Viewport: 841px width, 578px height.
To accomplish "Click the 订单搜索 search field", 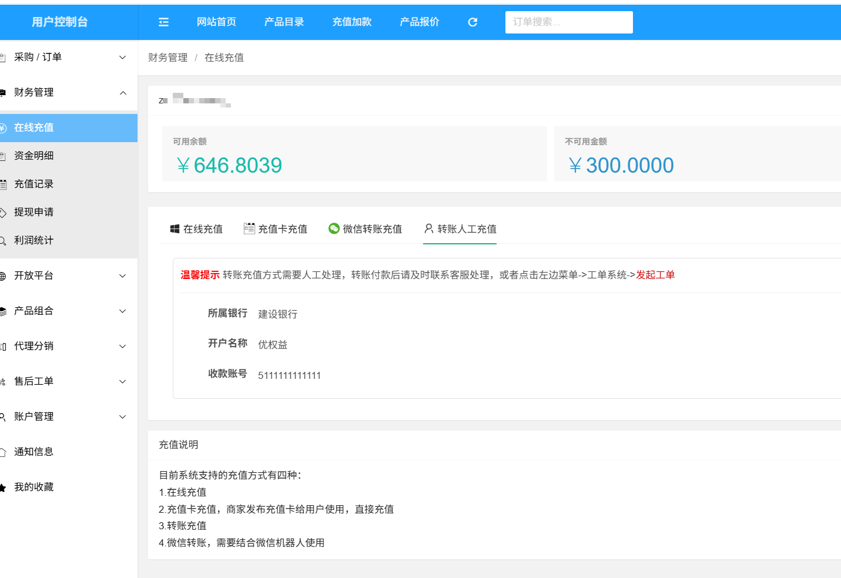I will [x=568, y=22].
